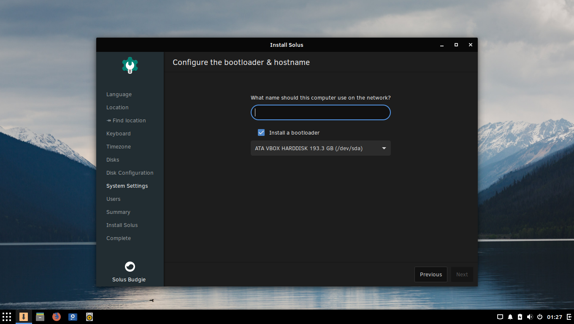Click the battery status tray icon
The image size is (574, 324).
(520, 317)
